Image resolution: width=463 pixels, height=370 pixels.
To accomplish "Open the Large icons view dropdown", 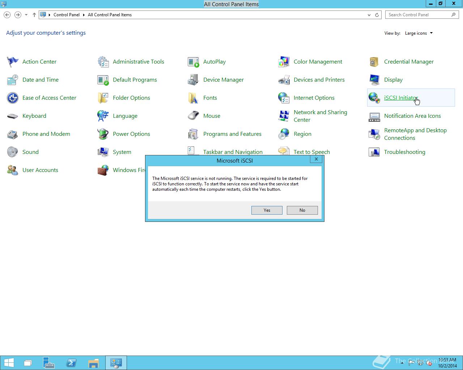I will 419,33.
